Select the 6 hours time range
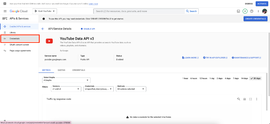 (x=194, y=78)
